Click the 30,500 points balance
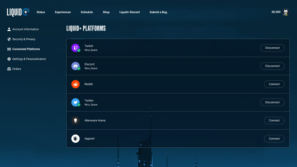The height and width of the screenshot is (167, 297). 276,12
